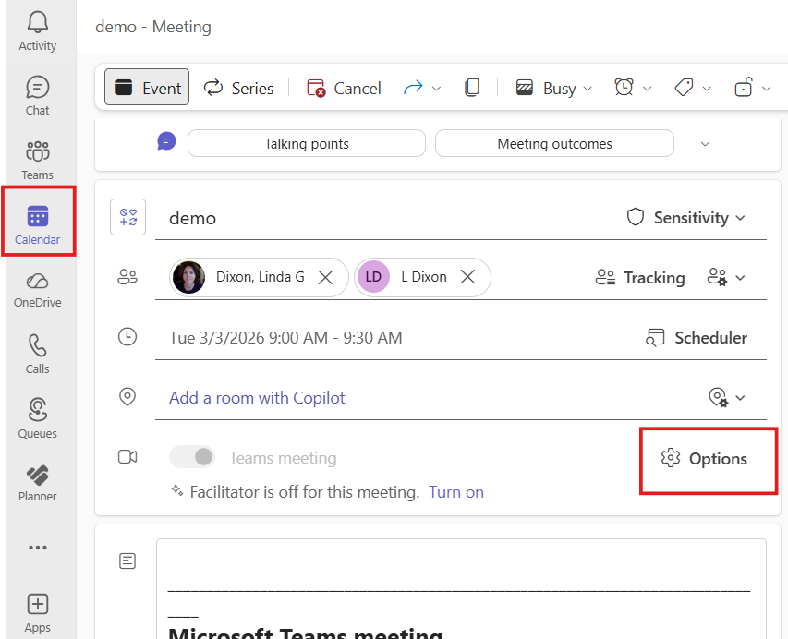Remove attendee Dixon, Linda G
The height and width of the screenshot is (639, 788).
click(325, 277)
